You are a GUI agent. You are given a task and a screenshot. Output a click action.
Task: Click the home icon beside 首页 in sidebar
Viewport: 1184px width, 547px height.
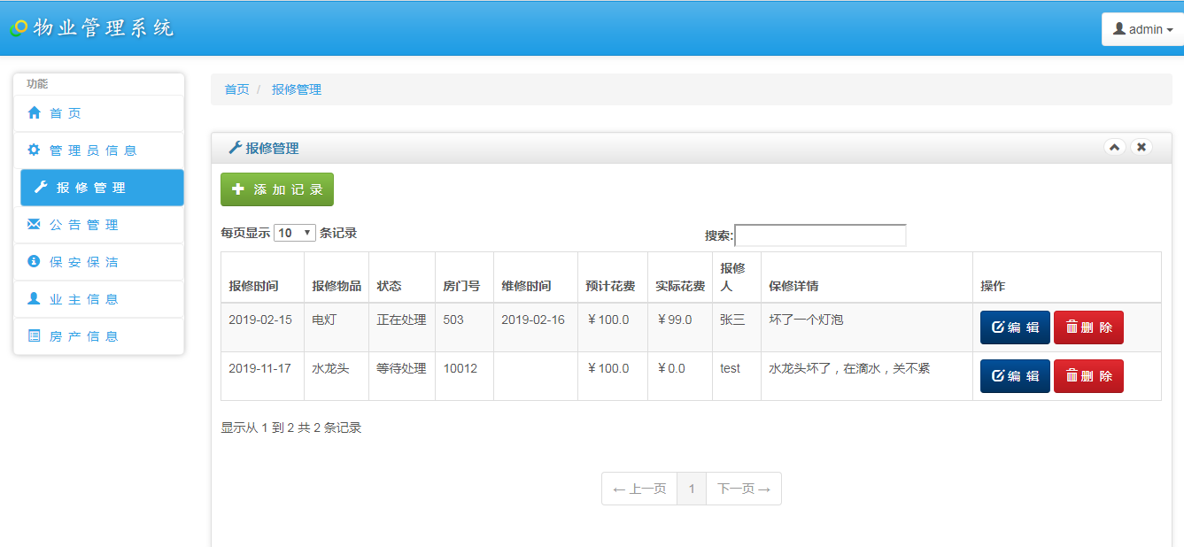pyautogui.click(x=35, y=113)
